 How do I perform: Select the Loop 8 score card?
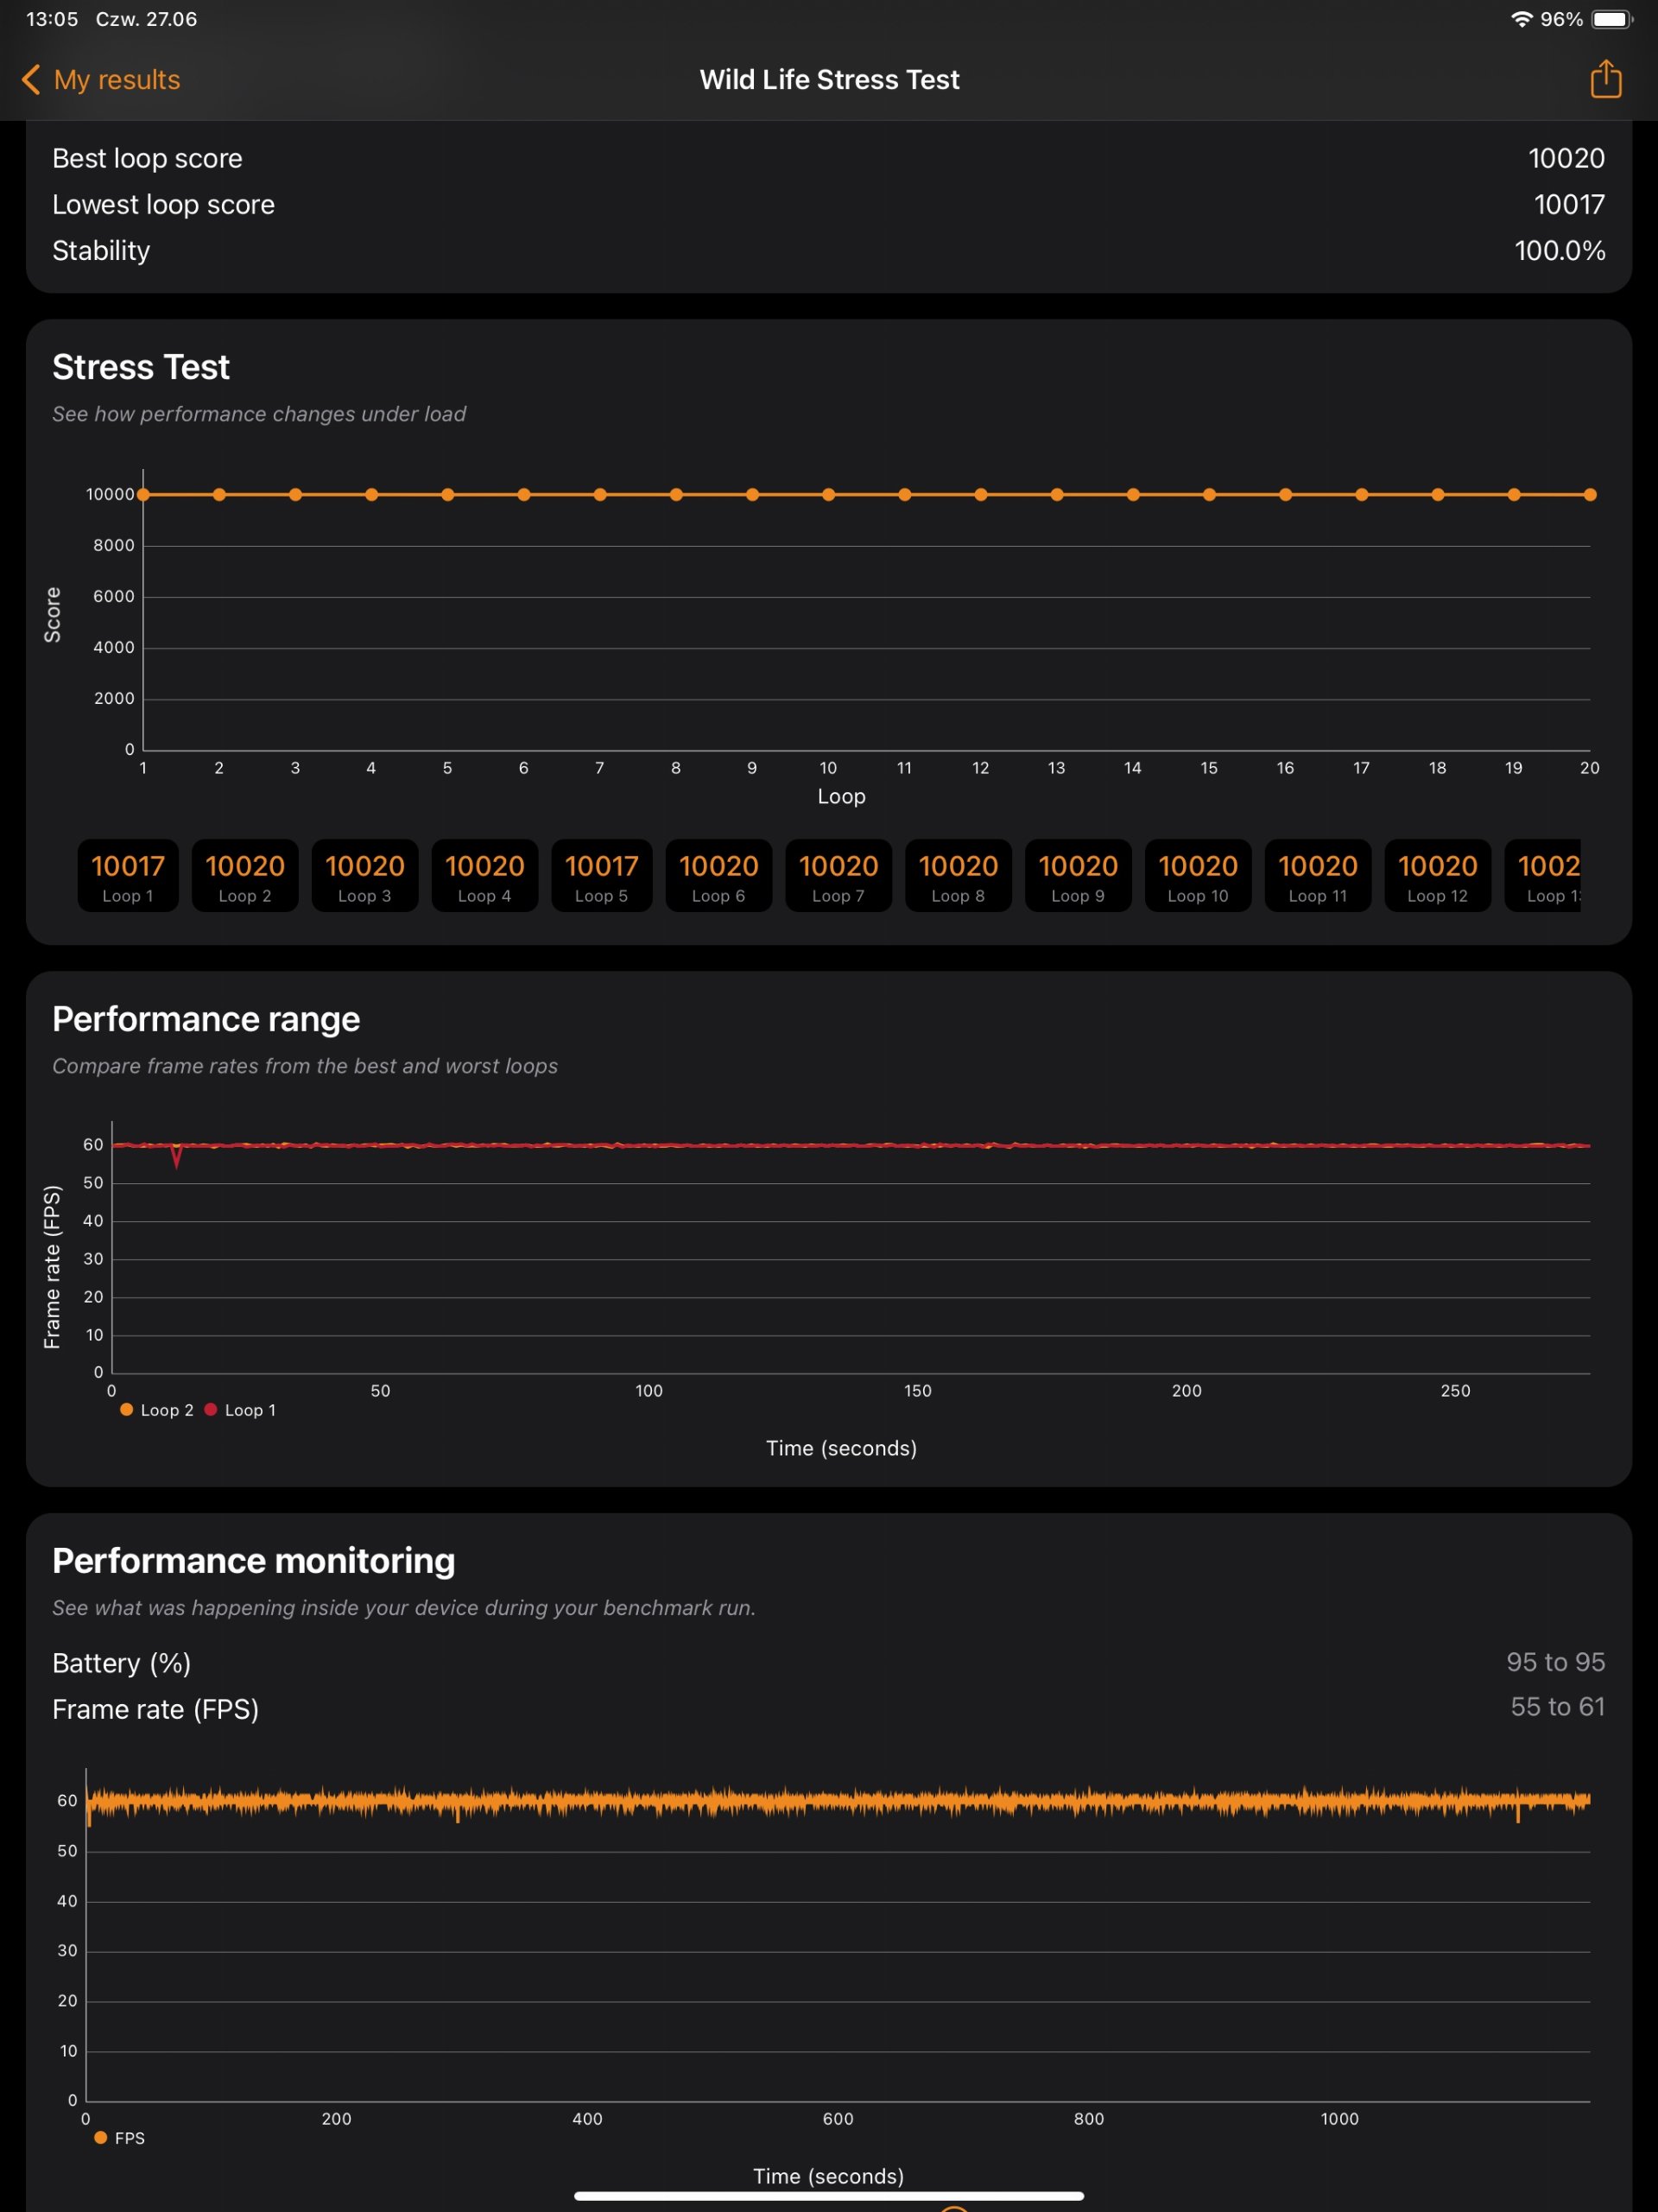tap(958, 875)
